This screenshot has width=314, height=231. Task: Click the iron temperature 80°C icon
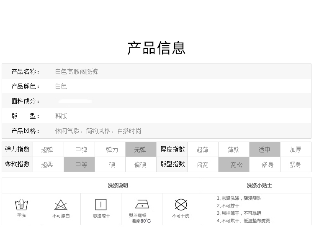(x=142, y=204)
